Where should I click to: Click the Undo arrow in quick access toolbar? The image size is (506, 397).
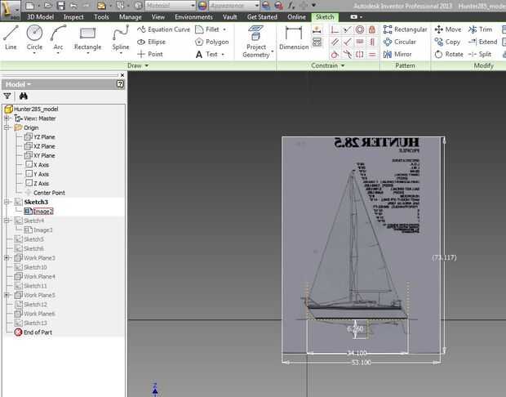click(x=73, y=6)
